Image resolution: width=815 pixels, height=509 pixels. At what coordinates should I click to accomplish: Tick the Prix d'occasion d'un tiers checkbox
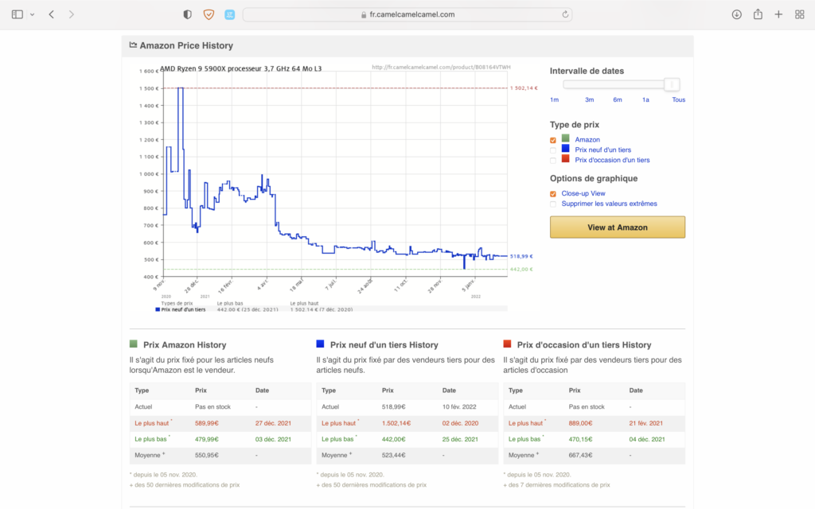click(553, 161)
